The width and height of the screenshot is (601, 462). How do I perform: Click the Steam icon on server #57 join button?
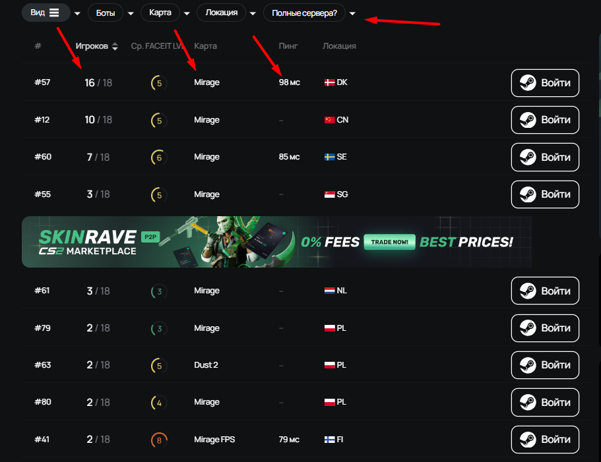528,82
